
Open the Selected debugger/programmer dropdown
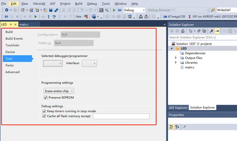coord(53,63)
